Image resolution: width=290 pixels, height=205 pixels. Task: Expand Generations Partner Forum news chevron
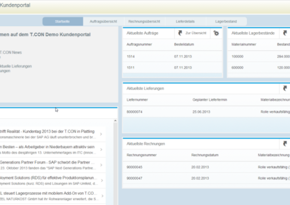(101, 165)
